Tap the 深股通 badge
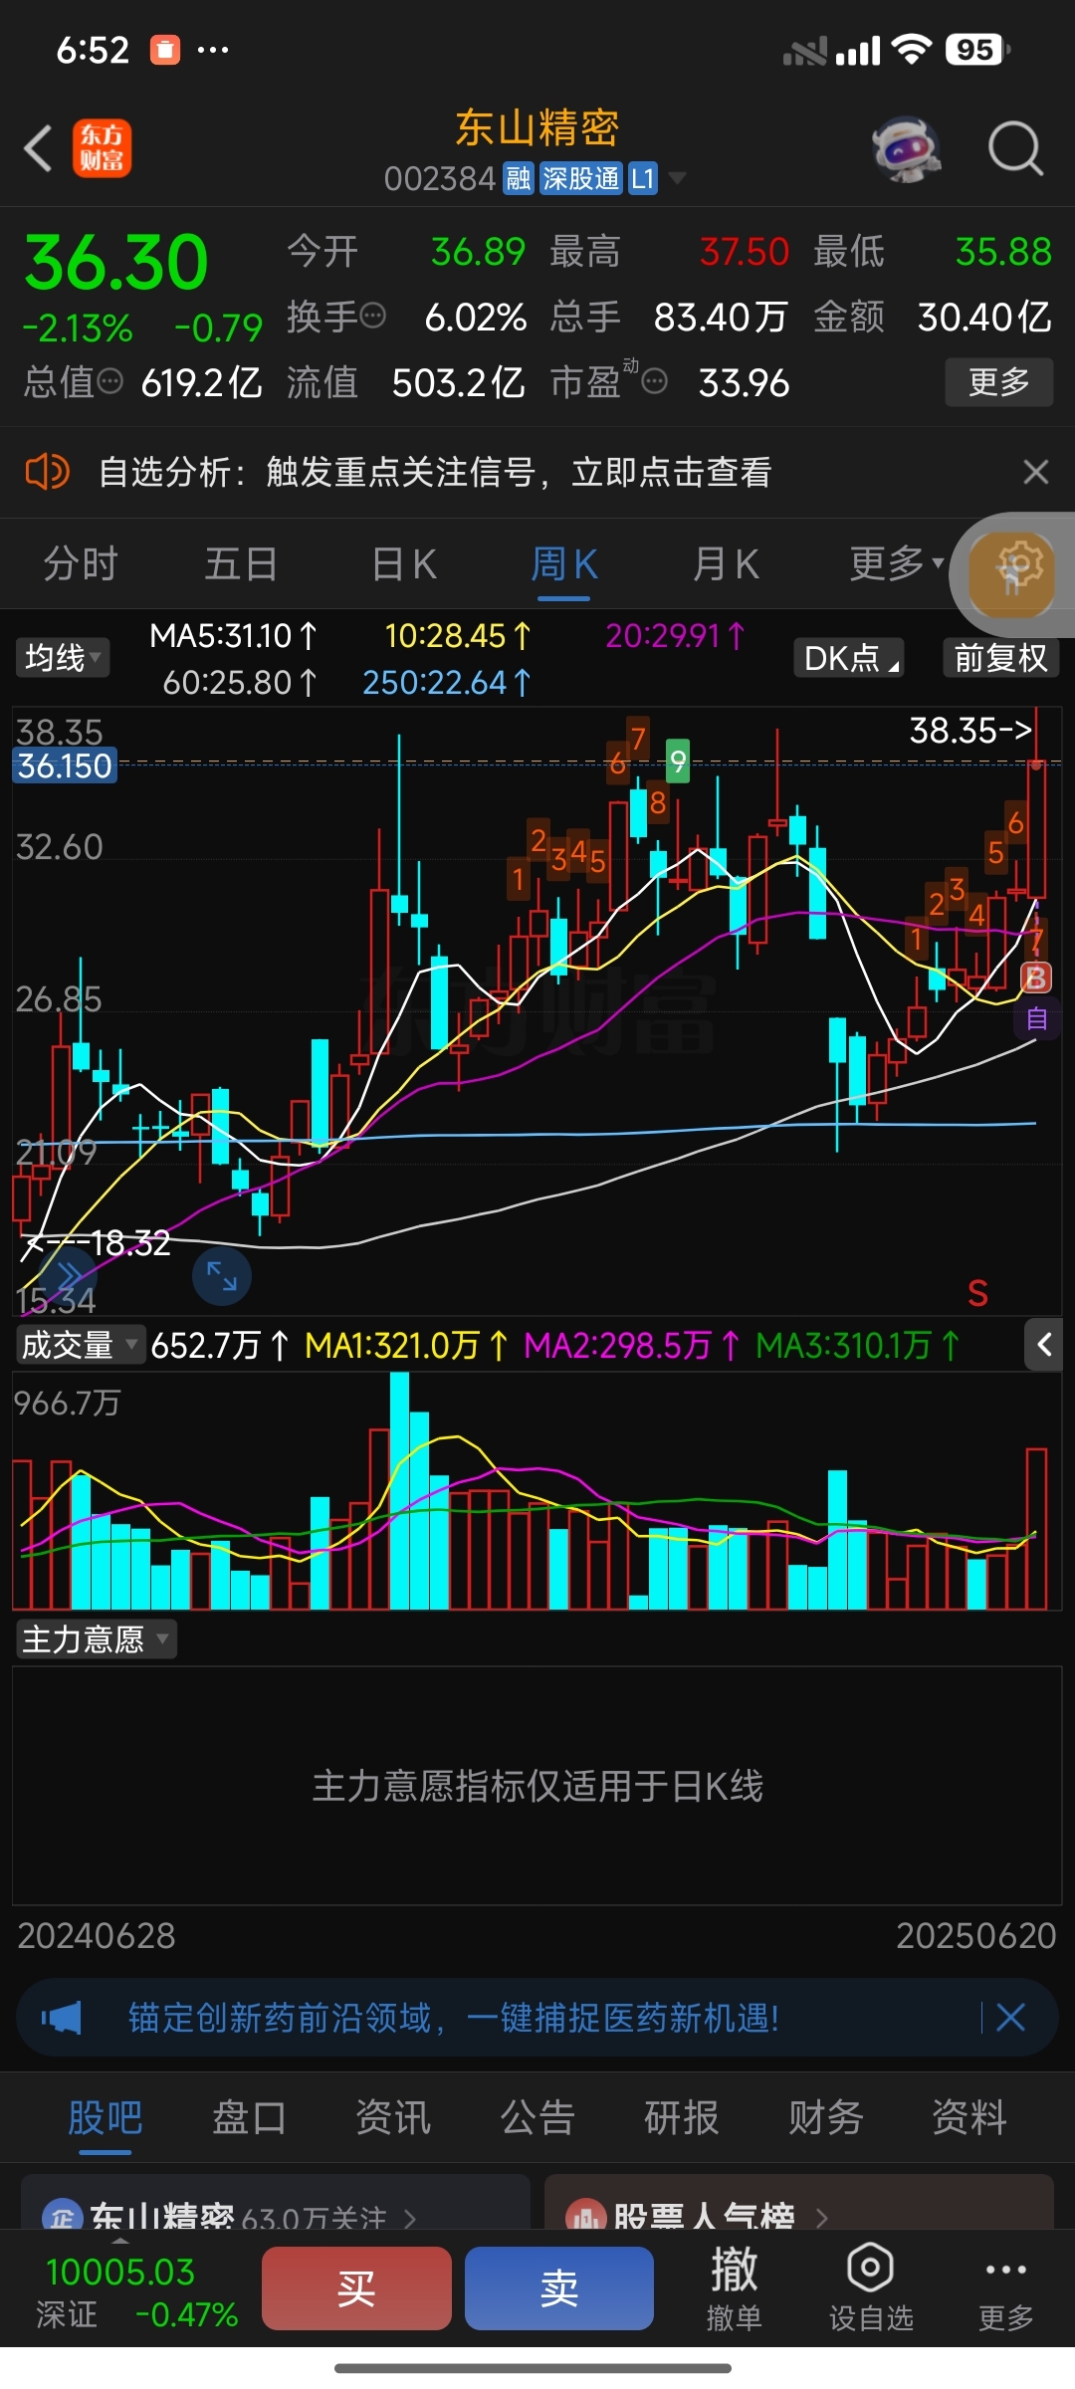This screenshot has height=2389, width=1075. 580,178
